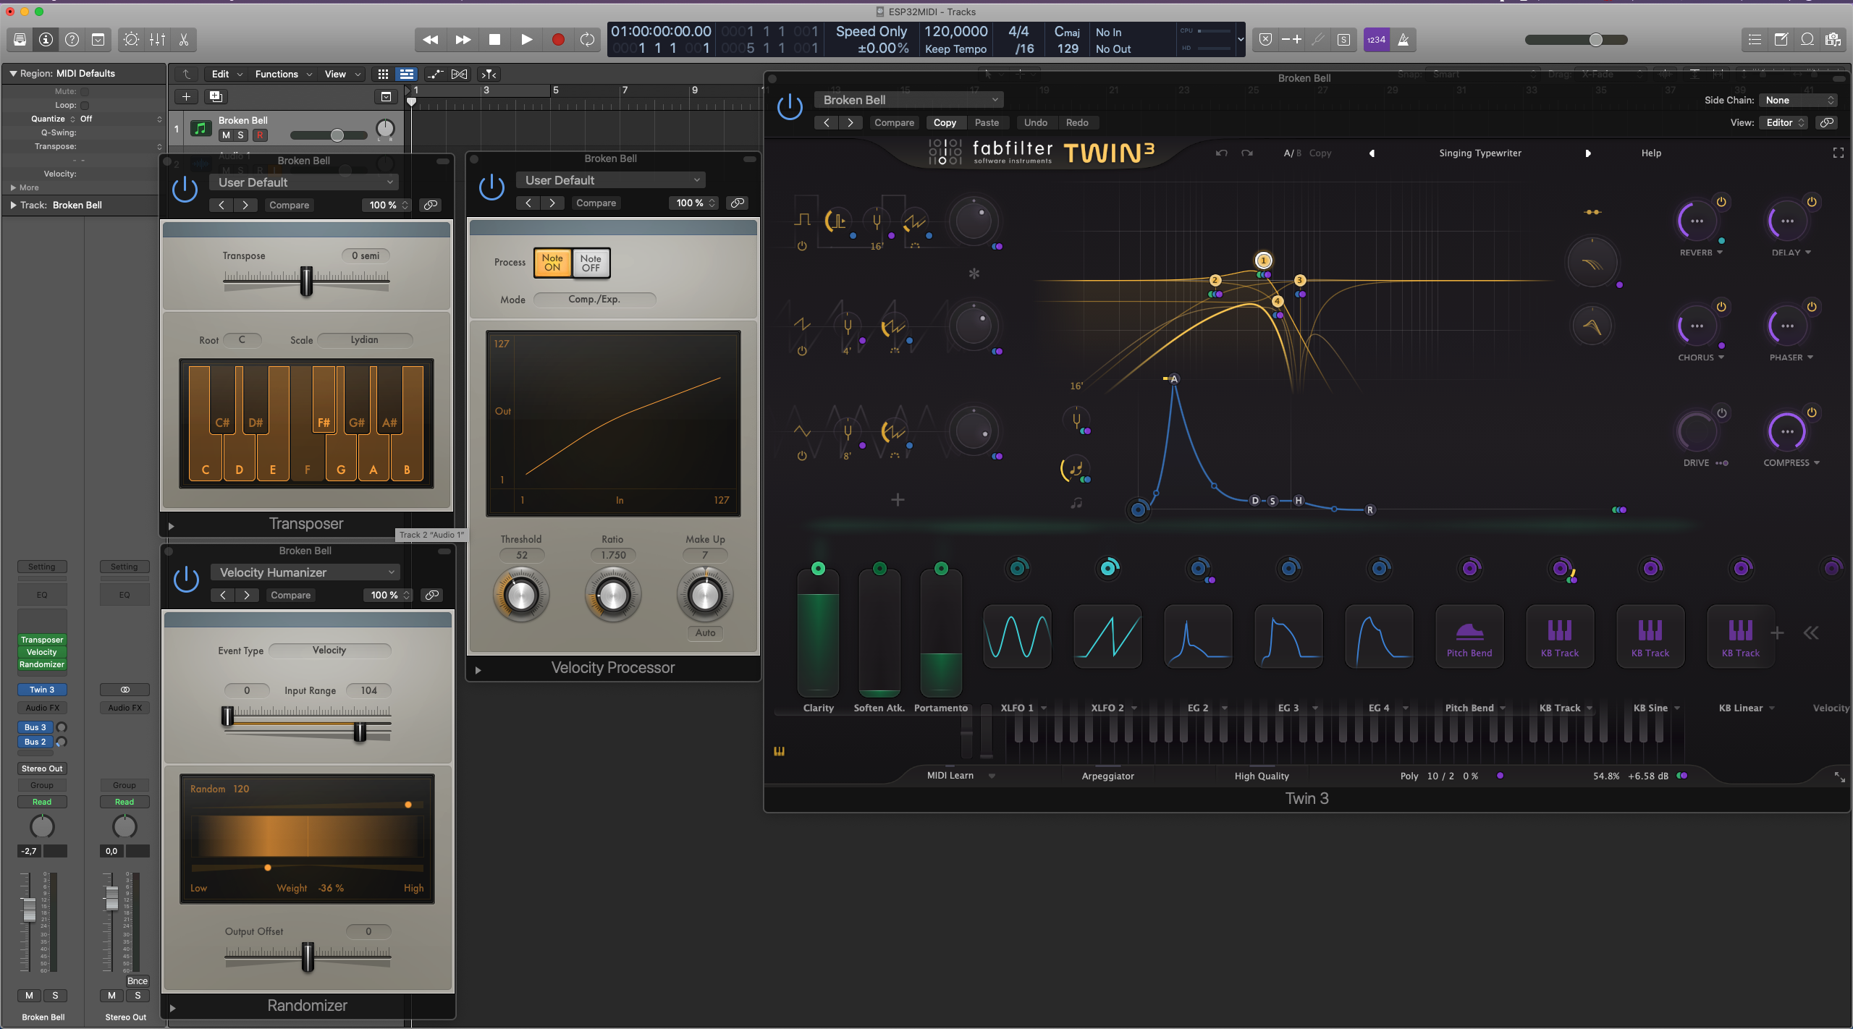Select the XLFO 1 modulation source thumbnail
1853x1029 pixels.
(x=1017, y=636)
